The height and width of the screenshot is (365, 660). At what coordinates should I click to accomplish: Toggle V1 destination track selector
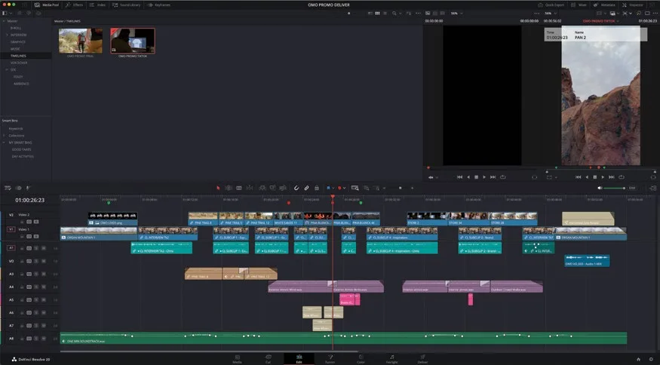pyautogui.click(x=11, y=229)
